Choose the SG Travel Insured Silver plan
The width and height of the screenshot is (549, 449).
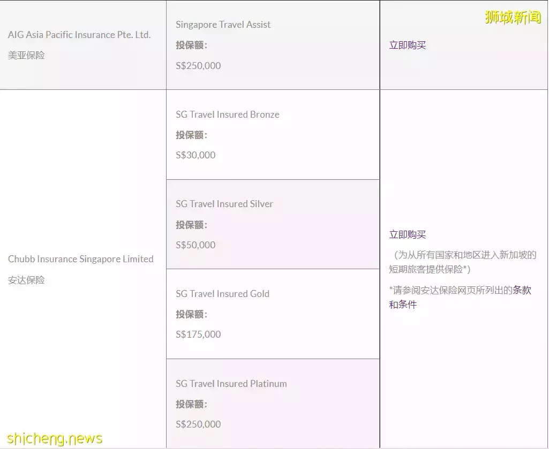pyautogui.click(x=224, y=204)
